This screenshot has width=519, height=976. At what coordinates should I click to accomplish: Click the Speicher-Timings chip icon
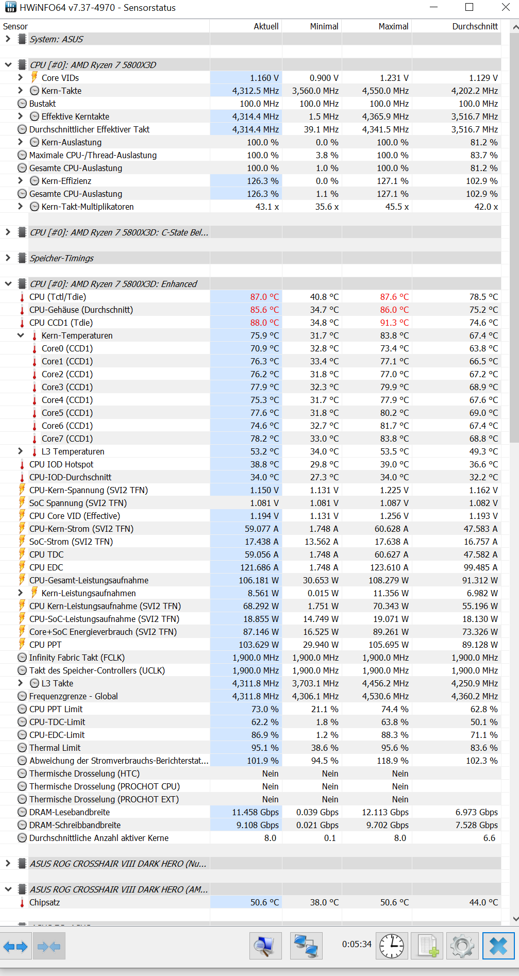click(22, 258)
